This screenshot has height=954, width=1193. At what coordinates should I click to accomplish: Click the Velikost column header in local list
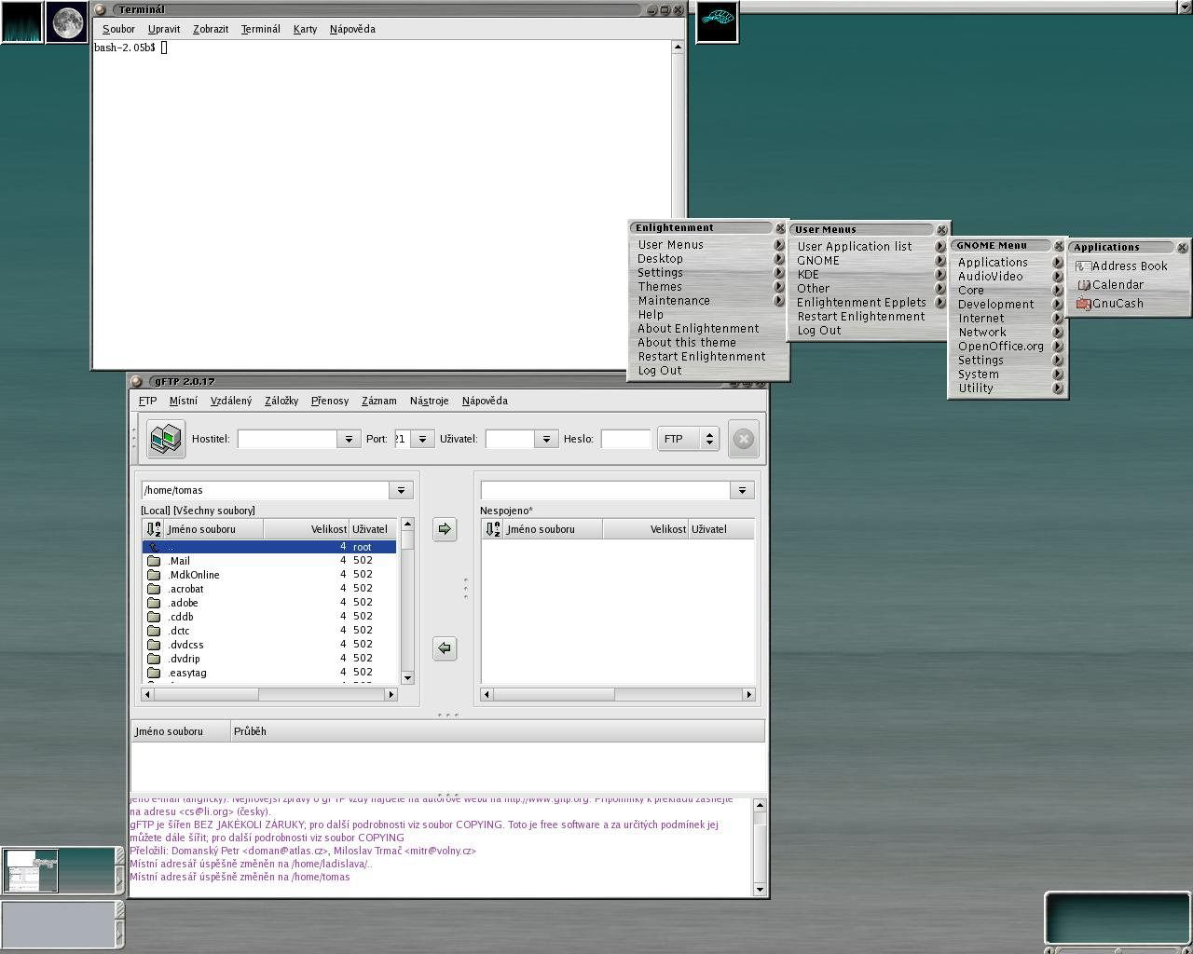coord(307,529)
